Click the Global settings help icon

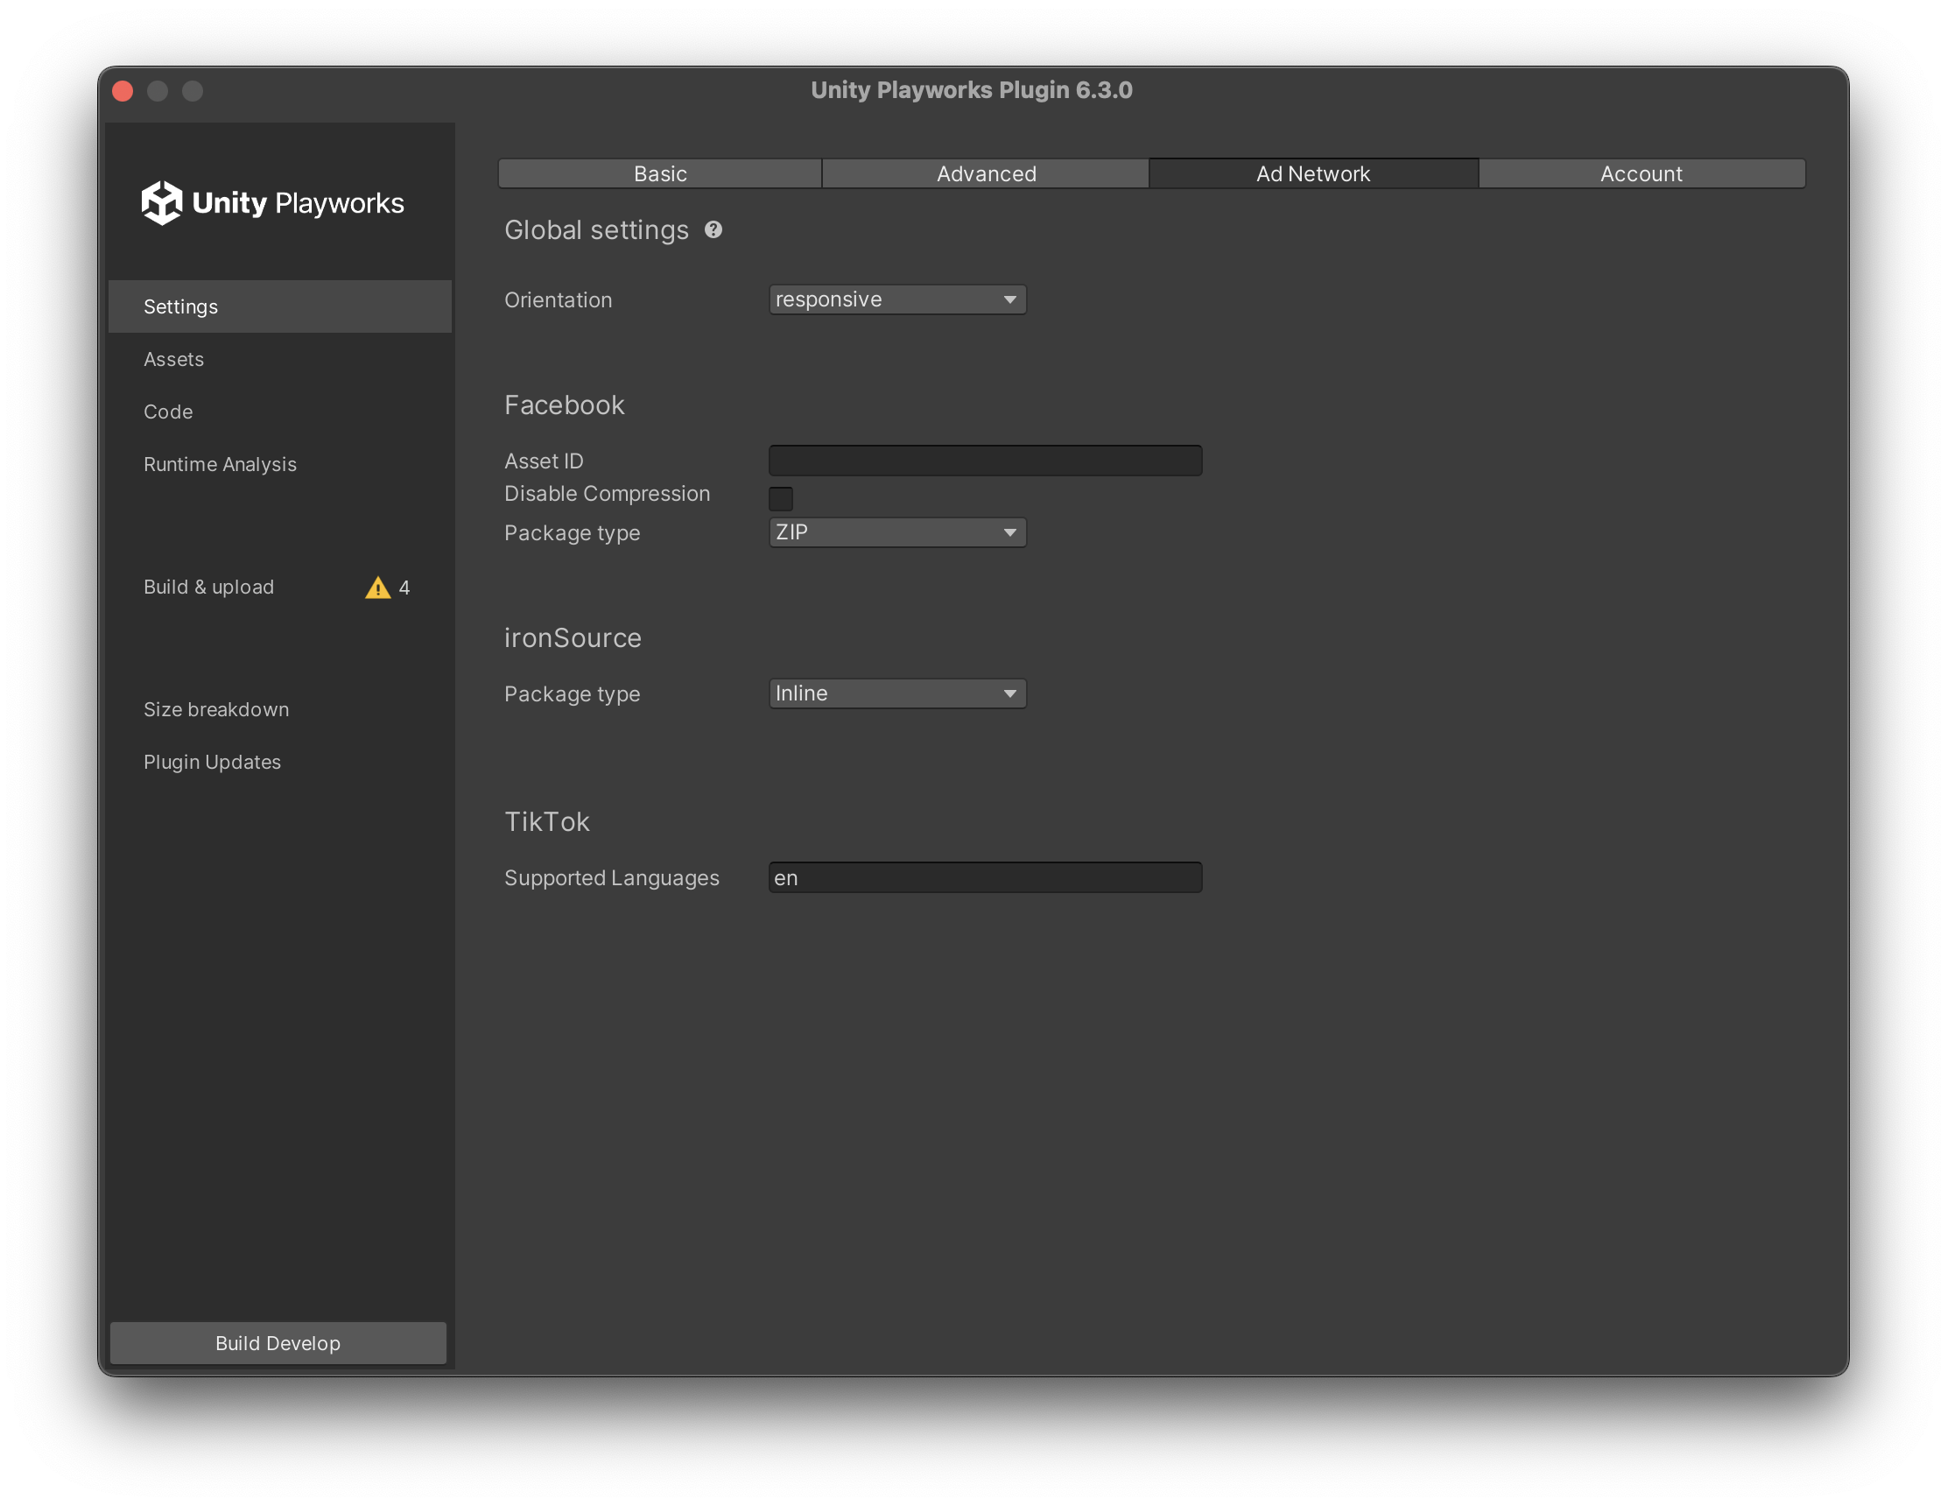click(x=713, y=230)
